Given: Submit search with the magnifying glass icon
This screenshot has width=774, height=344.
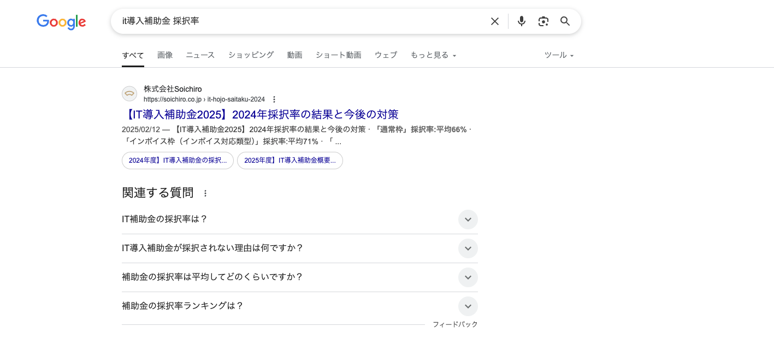Looking at the screenshot, I should tap(565, 21).
